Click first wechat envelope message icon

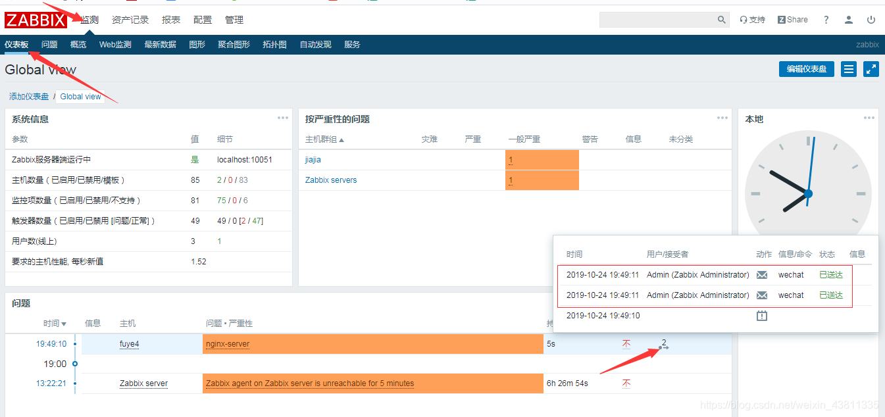(762, 275)
